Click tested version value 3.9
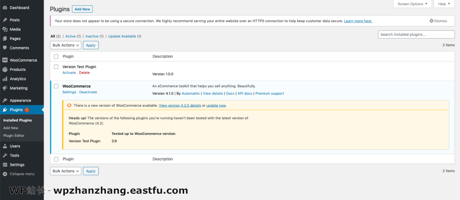 (114, 141)
